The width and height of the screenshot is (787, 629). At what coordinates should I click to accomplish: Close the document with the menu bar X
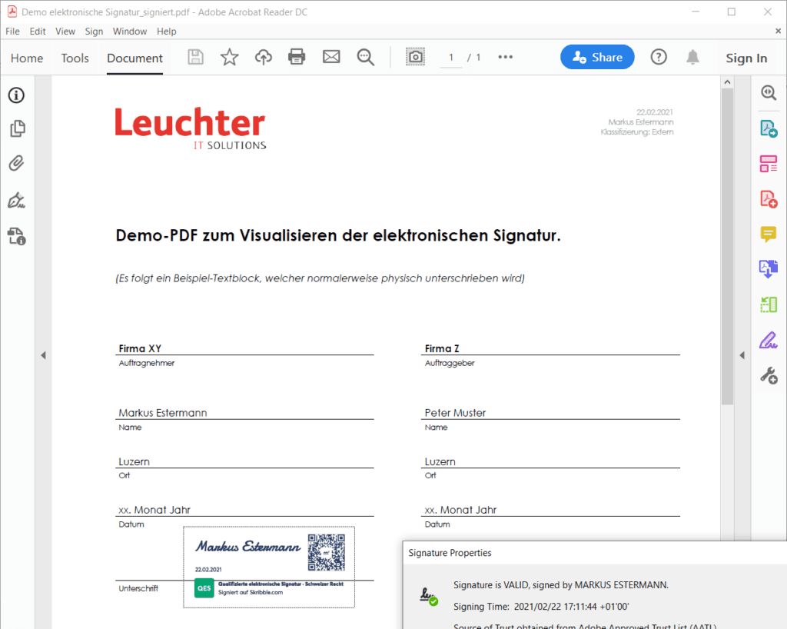tap(778, 31)
